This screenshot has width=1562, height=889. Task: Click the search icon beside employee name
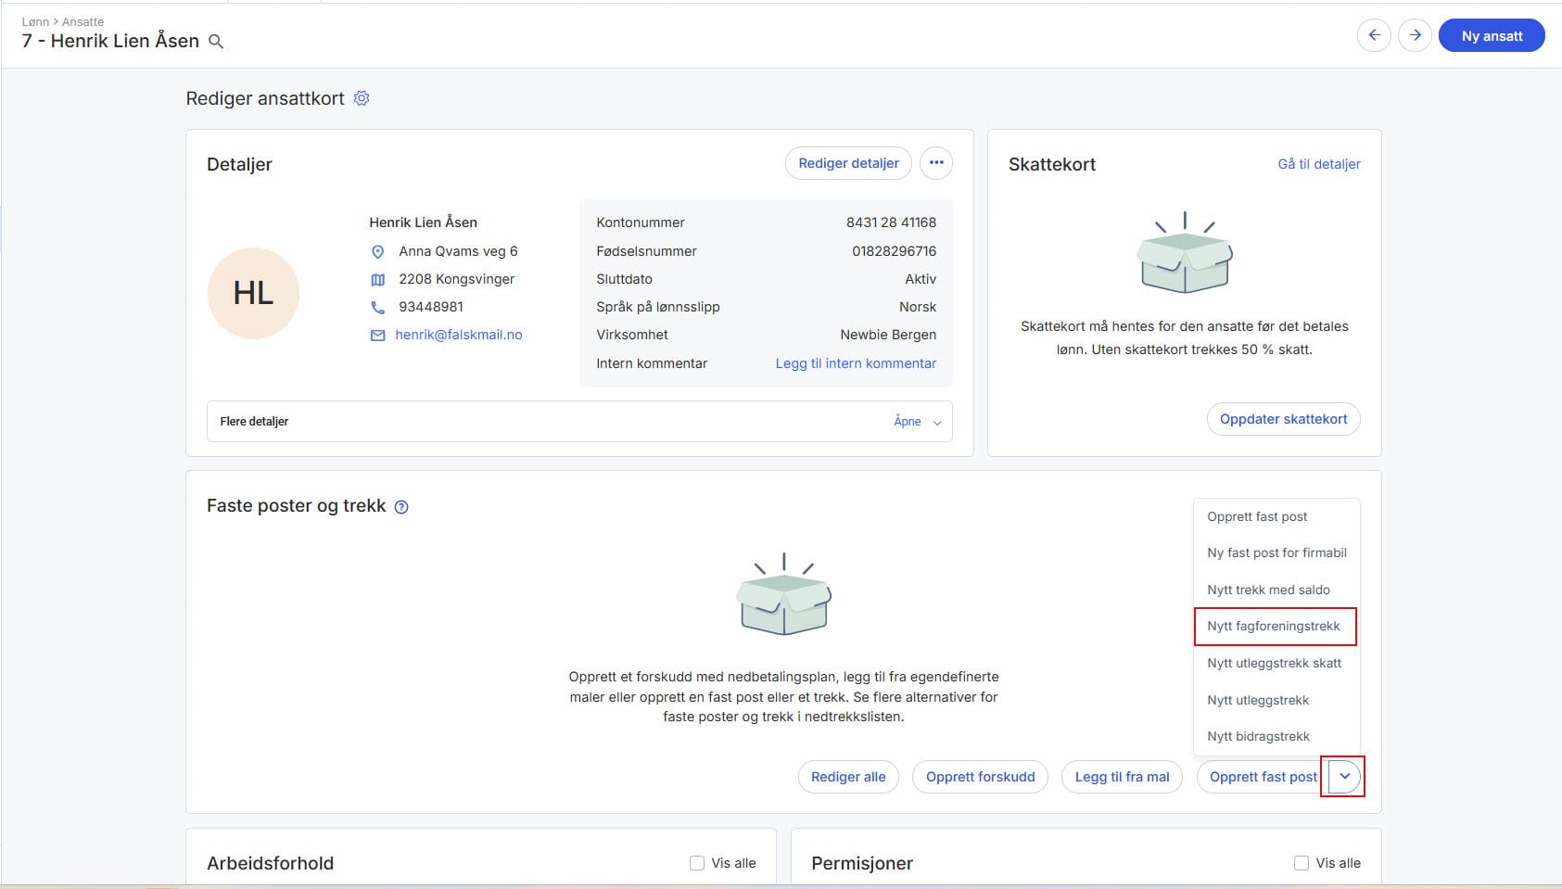click(x=216, y=42)
